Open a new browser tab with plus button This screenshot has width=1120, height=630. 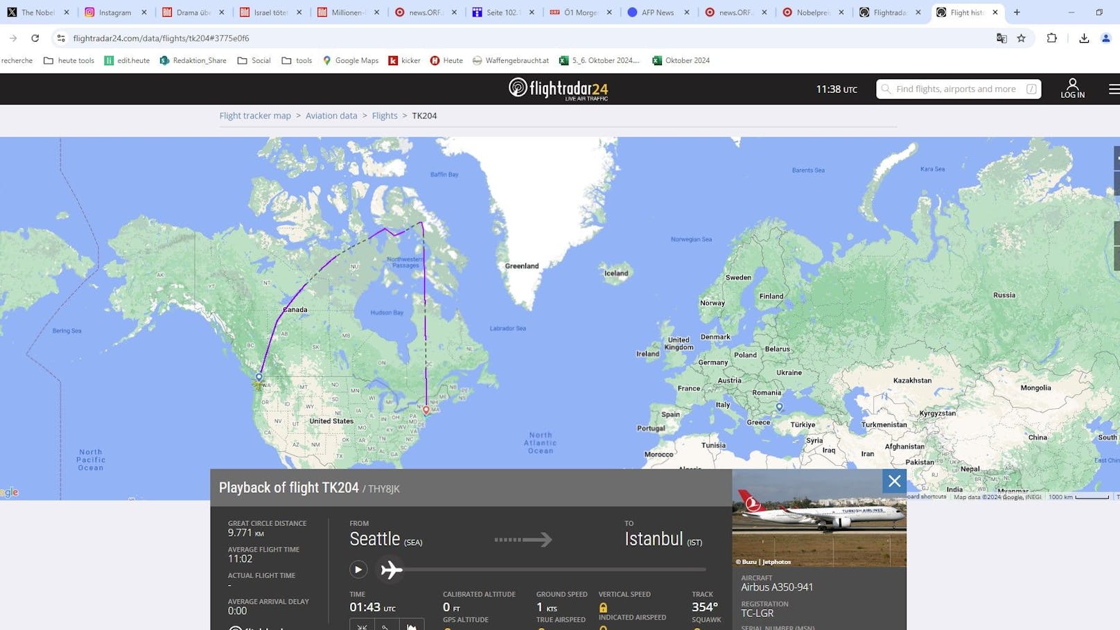(x=1017, y=12)
